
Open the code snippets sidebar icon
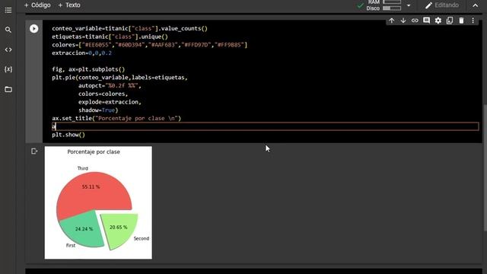8,49
